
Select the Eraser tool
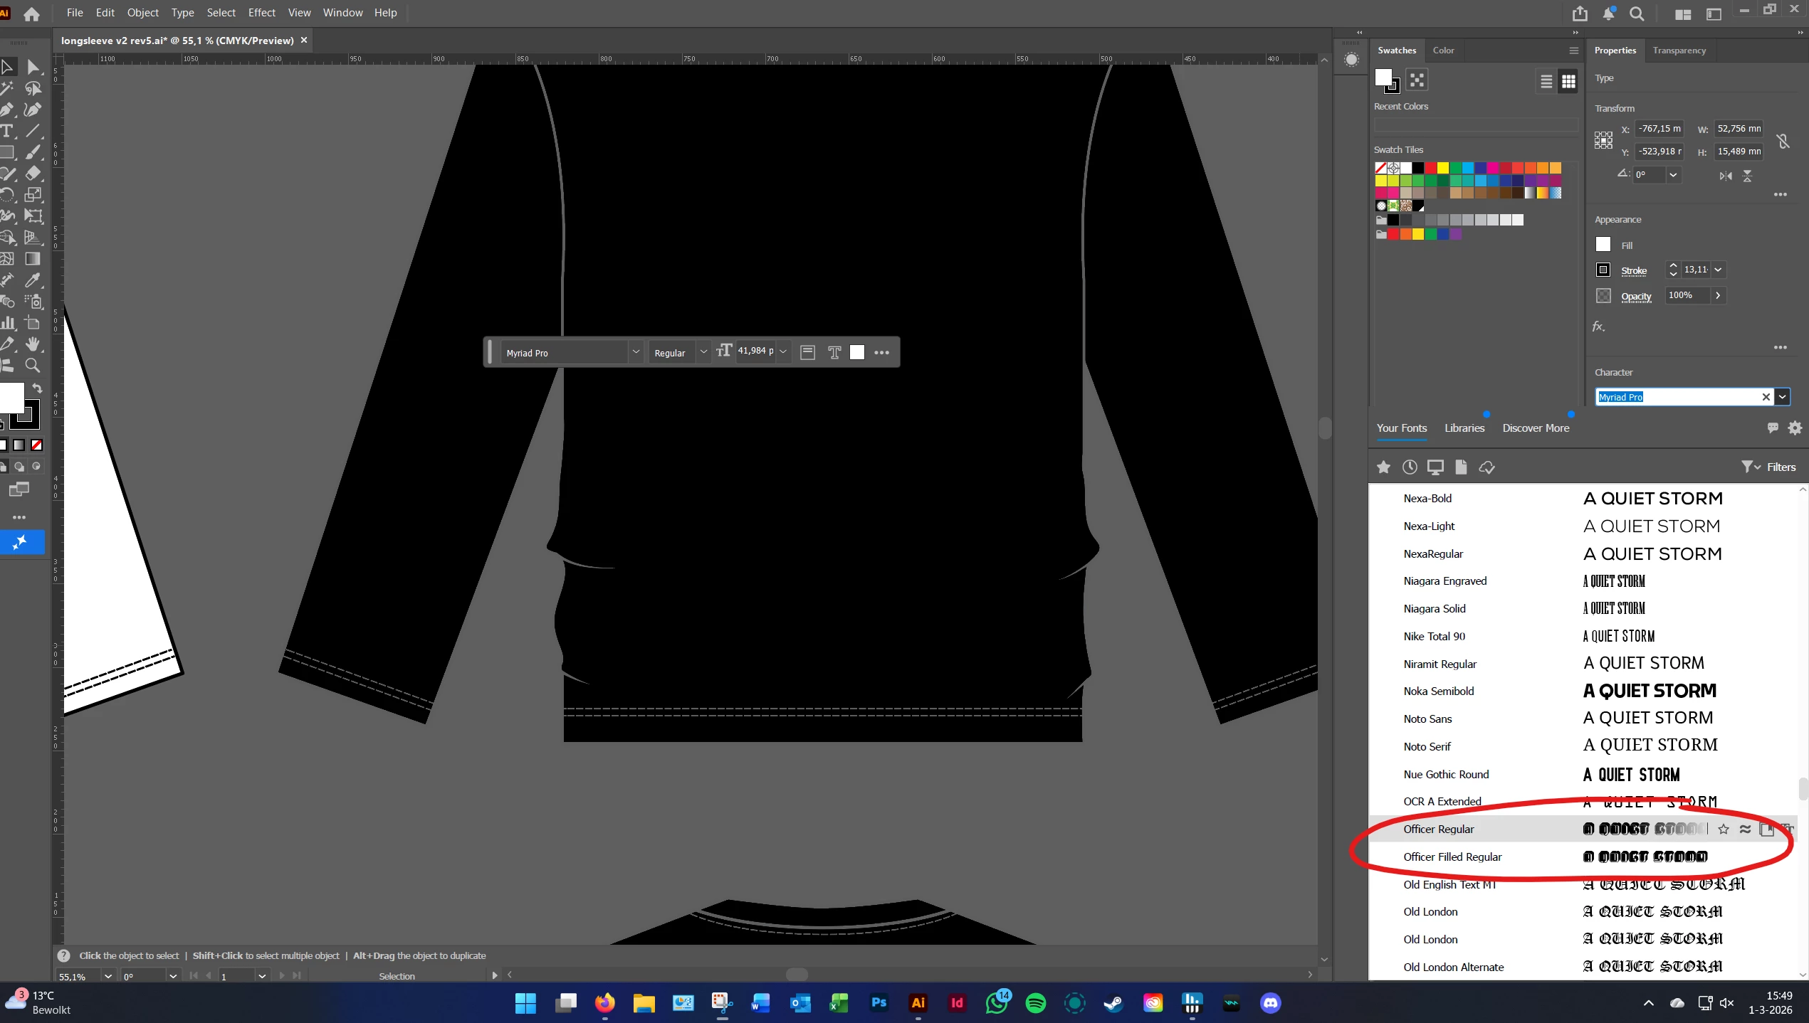pyautogui.click(x=33, y=174)
